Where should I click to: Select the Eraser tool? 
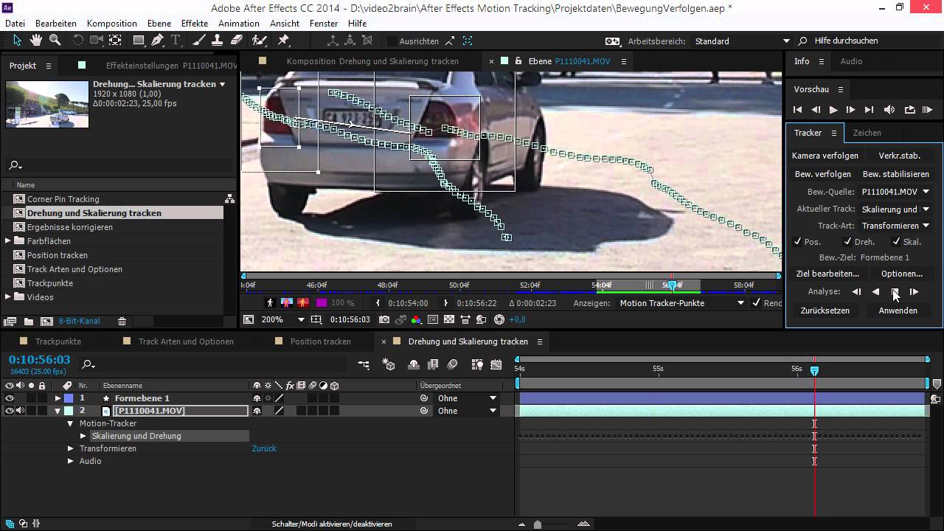tap(237, 40)
